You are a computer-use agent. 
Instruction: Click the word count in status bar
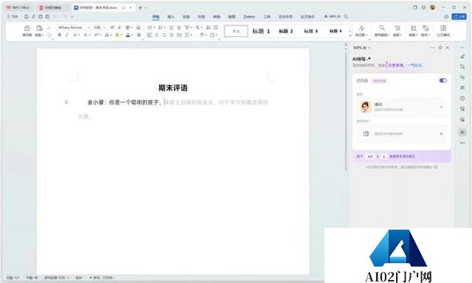pos(32,278)
